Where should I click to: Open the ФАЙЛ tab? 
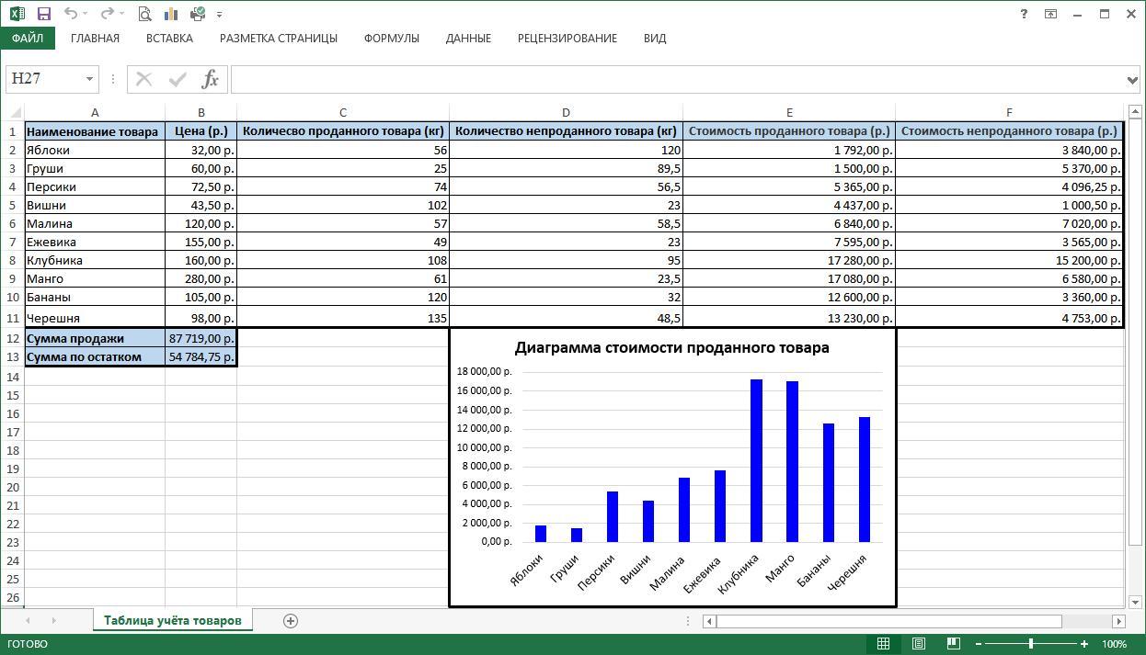click(28, 39)
